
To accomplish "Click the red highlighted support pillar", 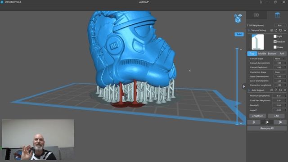I will click(135, 93).
